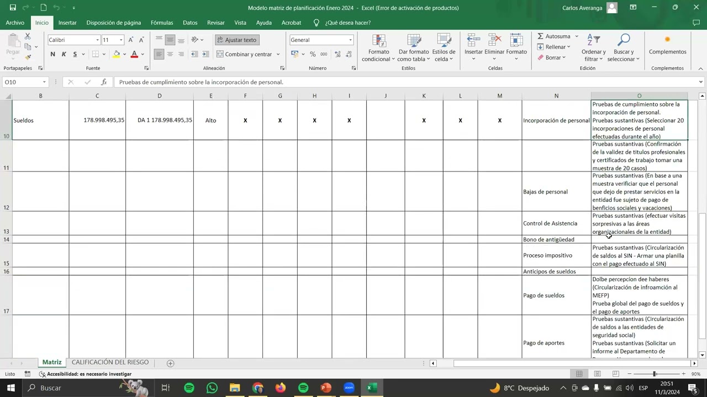
Task: Switch to the Fórmulas ribbon tab
Action: coord(162,23)
